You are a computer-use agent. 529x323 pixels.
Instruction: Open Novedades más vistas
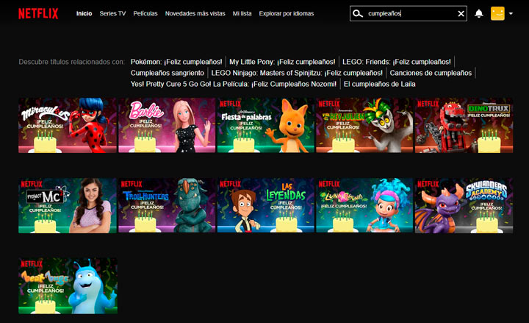[x=195, y=13]
